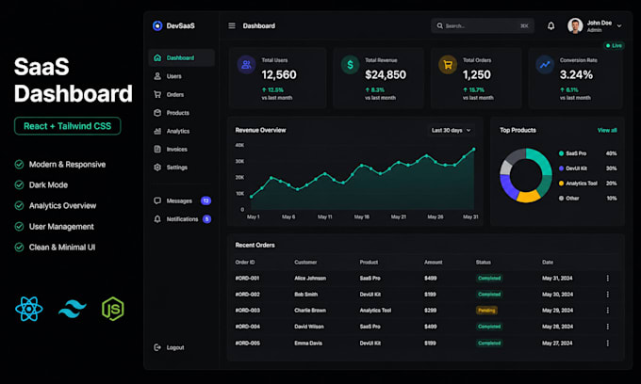Click the Total Orders cart icon
The width and height of the screenshot is (641, 384).
(x=448, y=65)
